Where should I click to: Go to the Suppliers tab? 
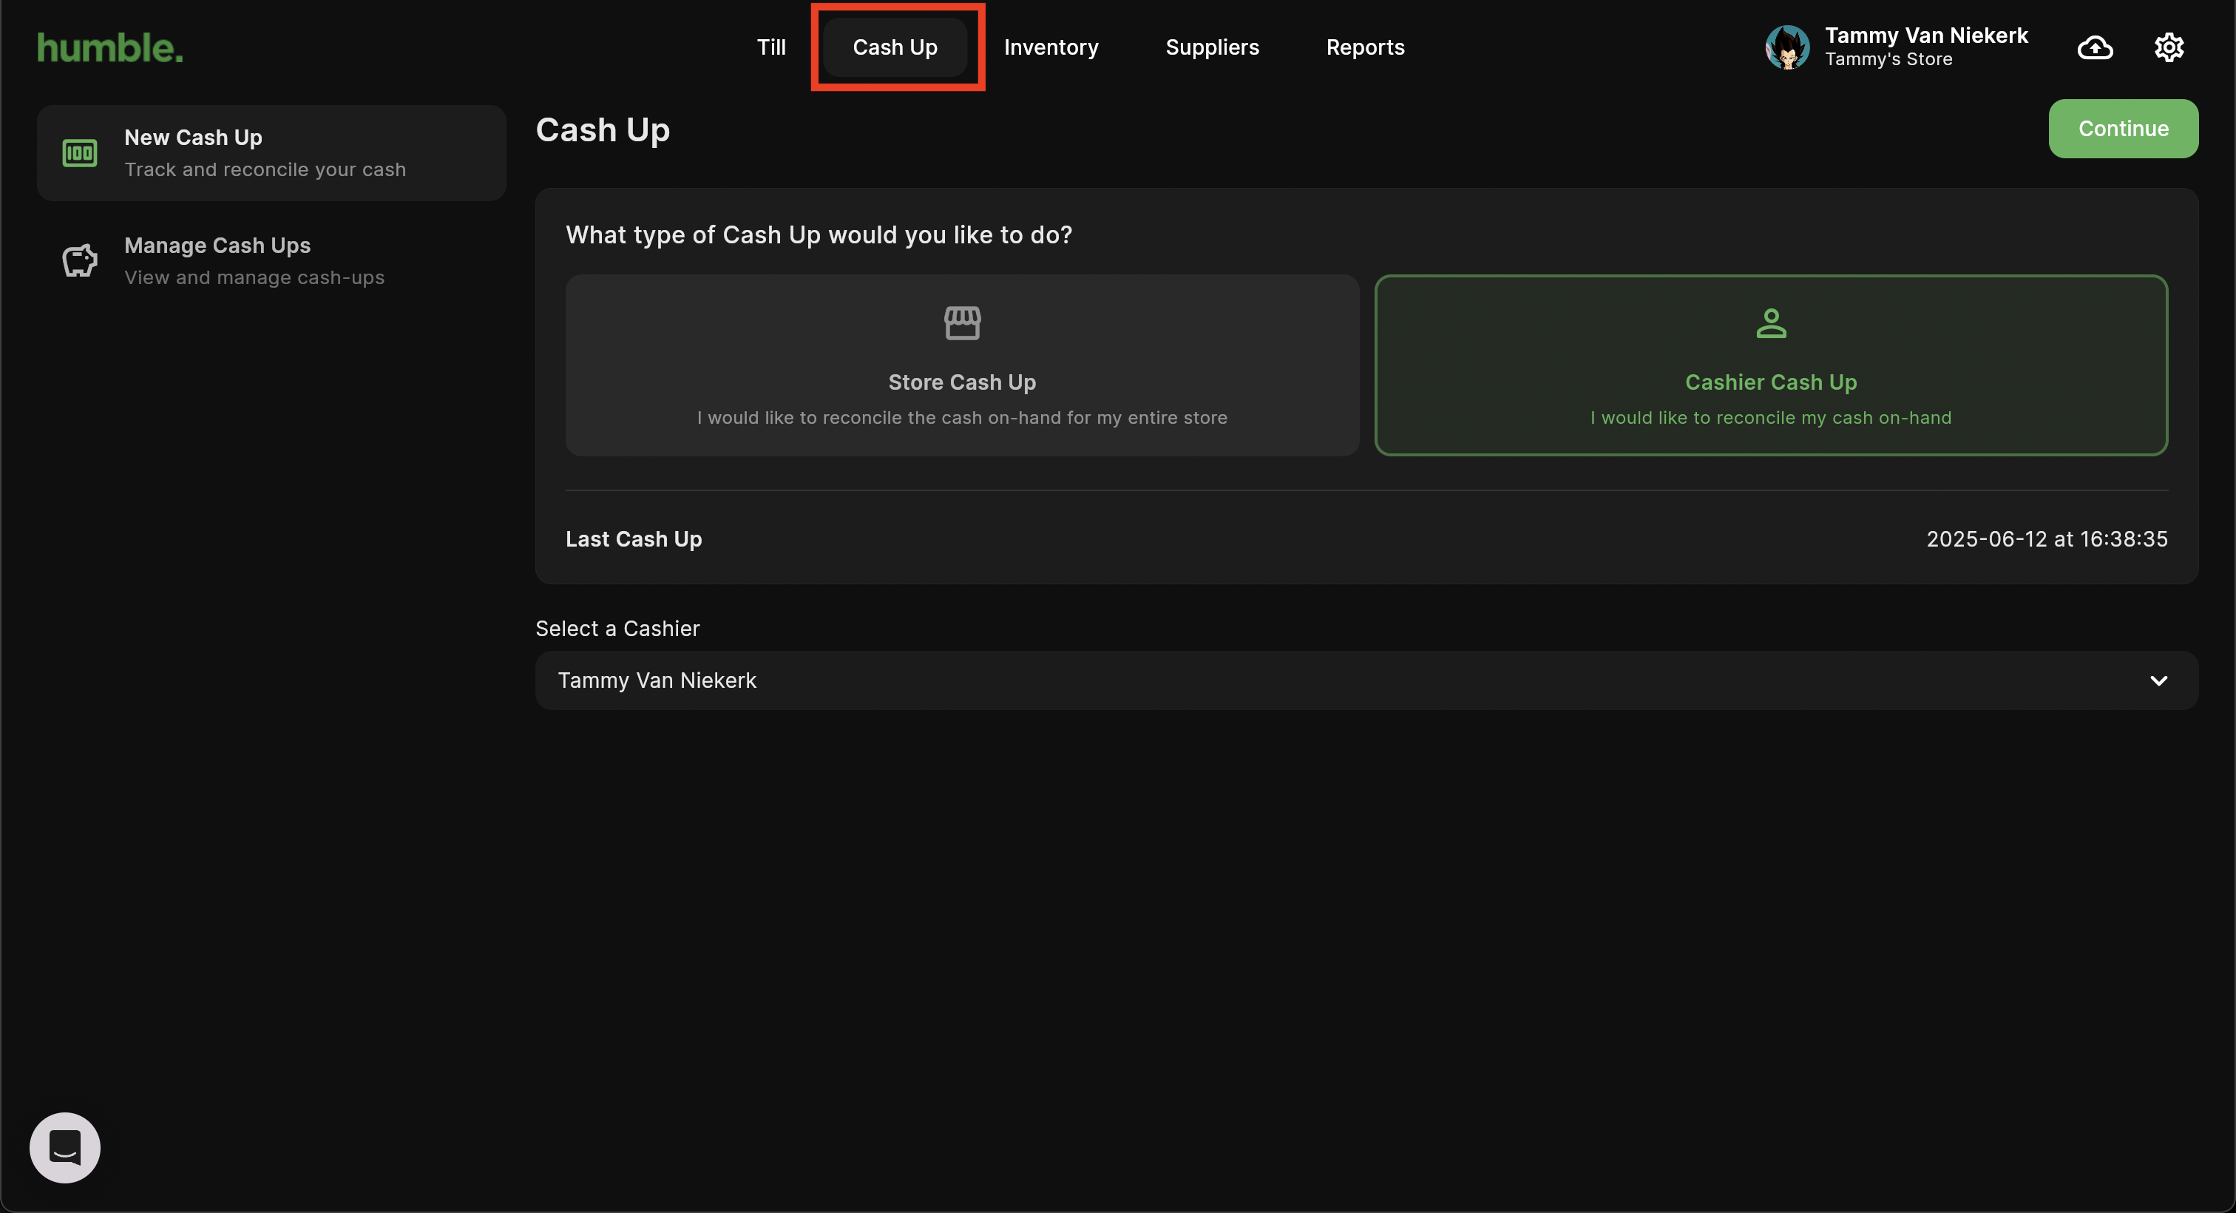[x=1212, y=47]
